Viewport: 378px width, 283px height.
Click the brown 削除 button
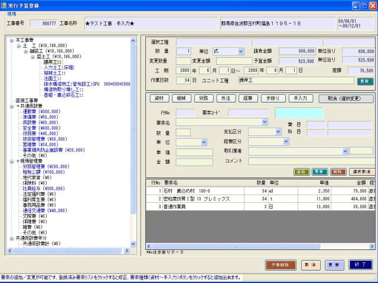[338, 172]
